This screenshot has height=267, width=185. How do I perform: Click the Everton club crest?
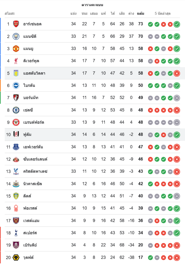16,147
